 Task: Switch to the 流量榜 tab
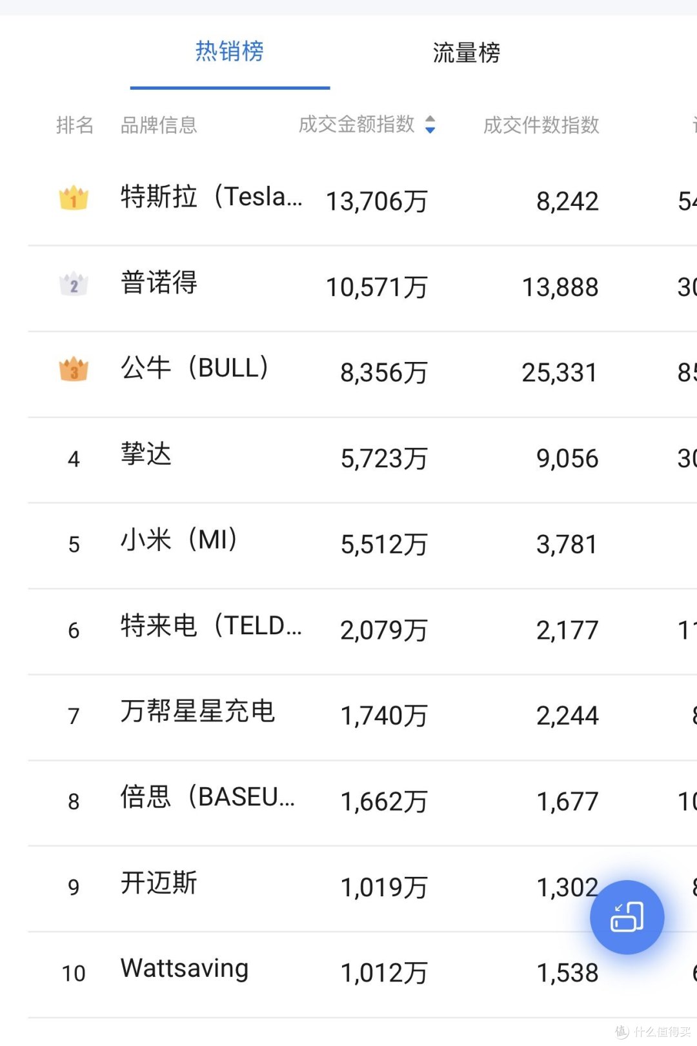click(x=466, y=53)
